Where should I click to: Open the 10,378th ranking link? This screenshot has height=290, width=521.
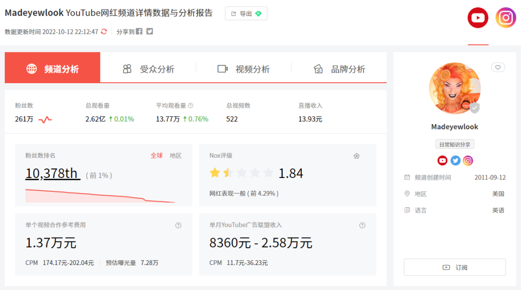(x=53, y=173)
